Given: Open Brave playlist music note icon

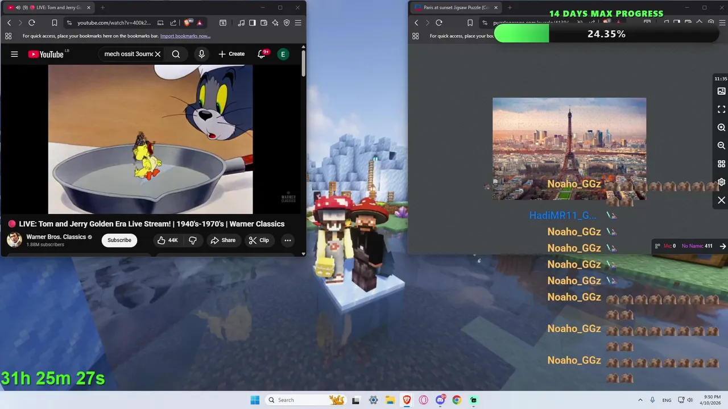Looking at the screenshot, I should pyautogui.click(x=241, y=23).
